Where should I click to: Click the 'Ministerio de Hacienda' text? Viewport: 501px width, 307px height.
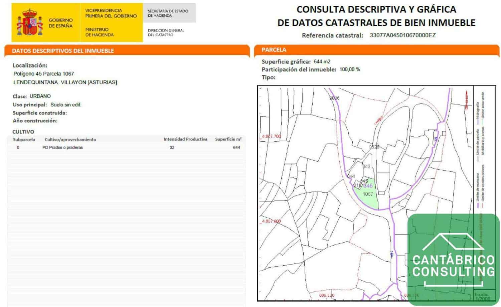99,32
